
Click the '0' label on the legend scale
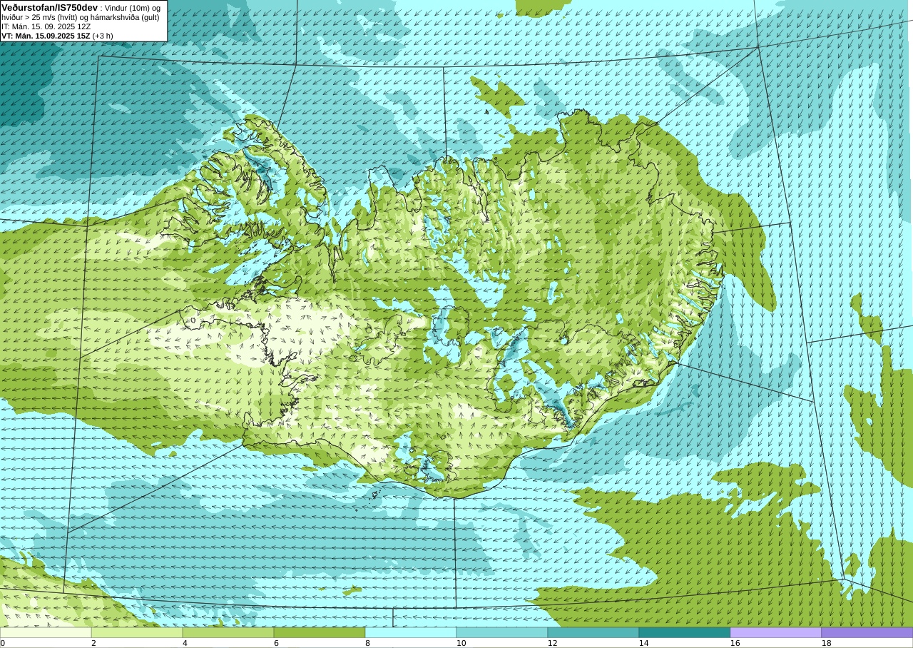coord(3,643)
